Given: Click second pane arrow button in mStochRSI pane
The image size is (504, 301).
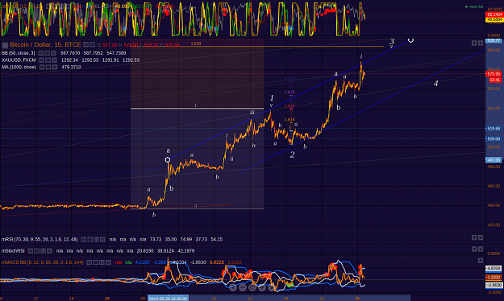Looking at the screenshot, I should point(481,249).
